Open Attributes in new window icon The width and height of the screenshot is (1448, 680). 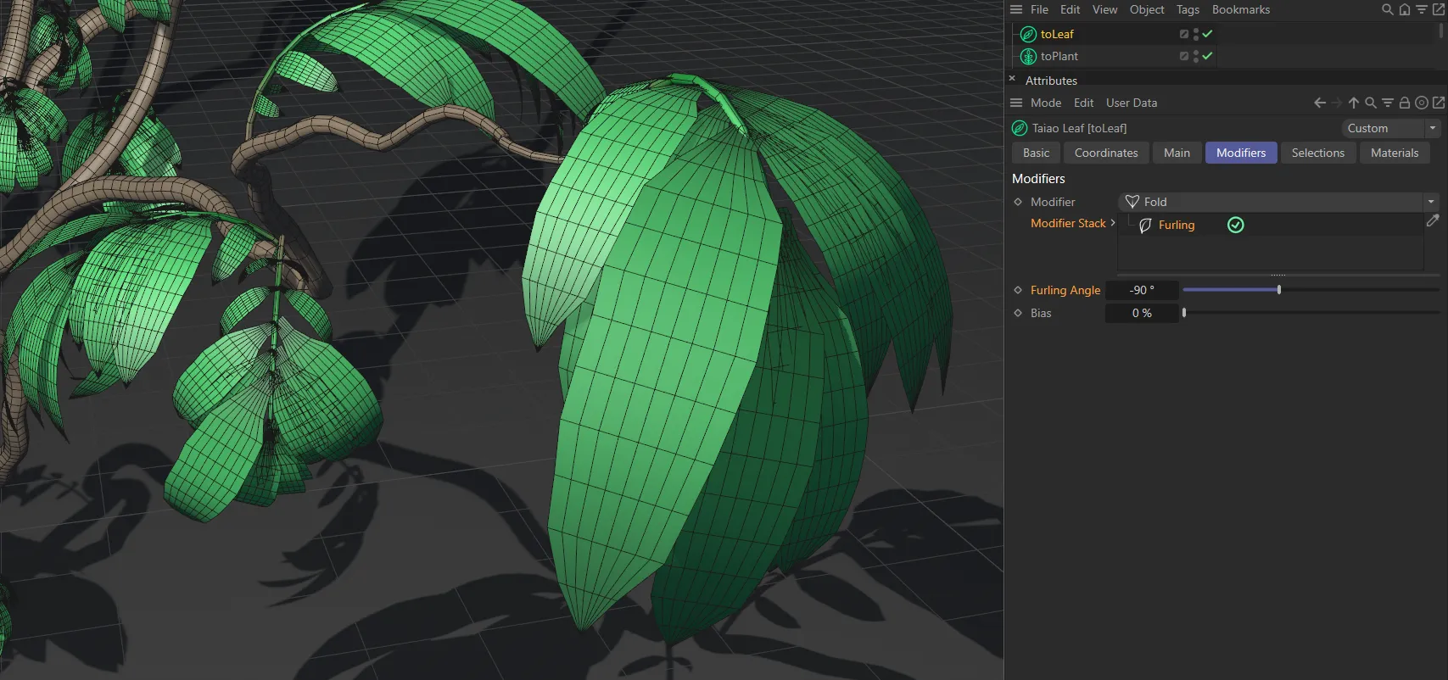[x=1439, y=103]
